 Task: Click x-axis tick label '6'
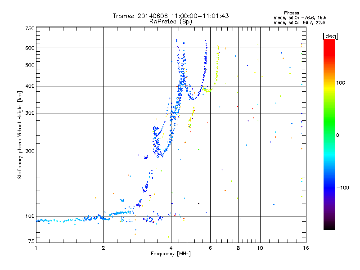click(x=210, y=248)
